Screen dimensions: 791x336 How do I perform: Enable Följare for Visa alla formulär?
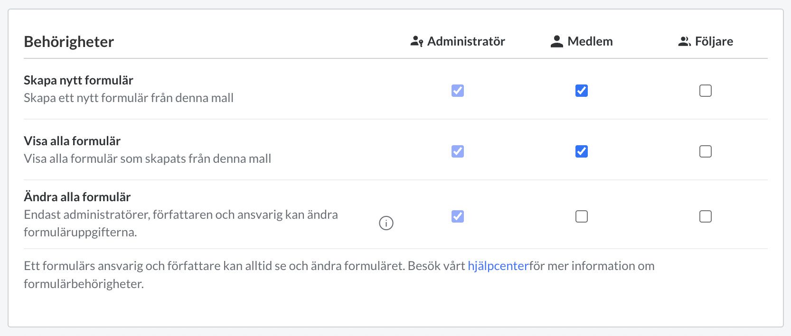point(706,151)
